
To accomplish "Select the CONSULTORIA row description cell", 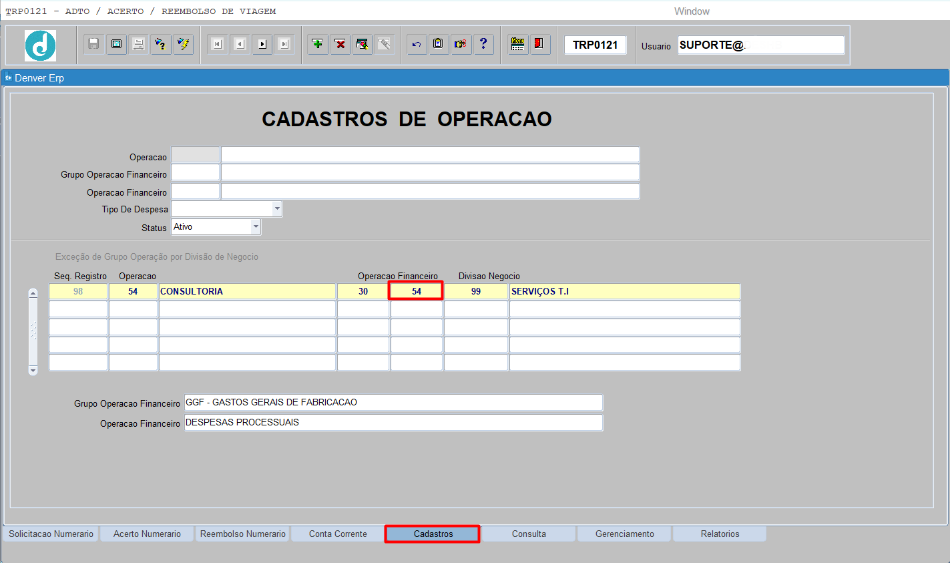I will (x=247, y=292).
